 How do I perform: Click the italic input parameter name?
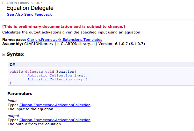tap(12, 101)
